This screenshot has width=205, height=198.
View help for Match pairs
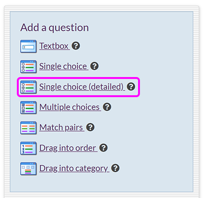(x=90, y=127)
